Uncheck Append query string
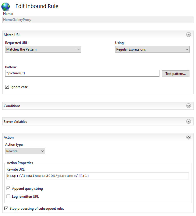The image size is (196, 216). (9, 189)
